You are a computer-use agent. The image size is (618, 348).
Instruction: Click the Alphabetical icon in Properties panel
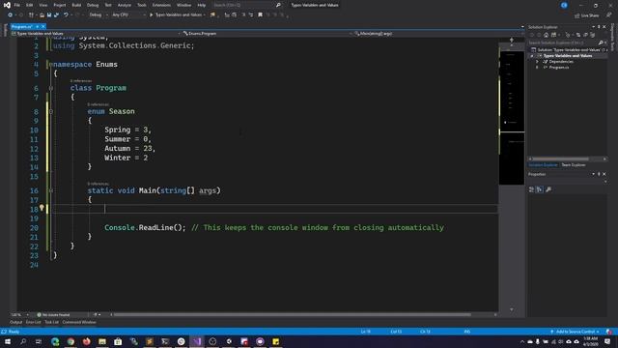(x=539, y=189)
